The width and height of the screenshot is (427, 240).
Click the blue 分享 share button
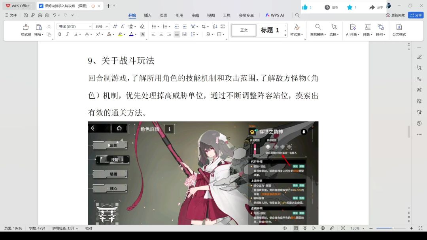coord(416,15)
